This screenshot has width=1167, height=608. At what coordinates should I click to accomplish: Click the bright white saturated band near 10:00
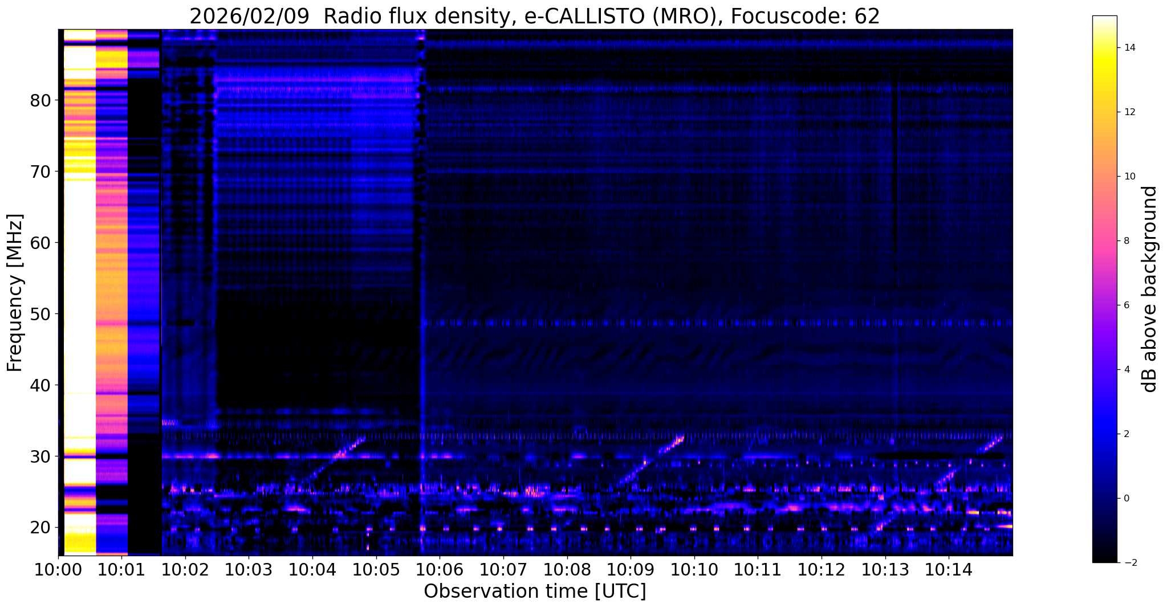tap(79, 285)
